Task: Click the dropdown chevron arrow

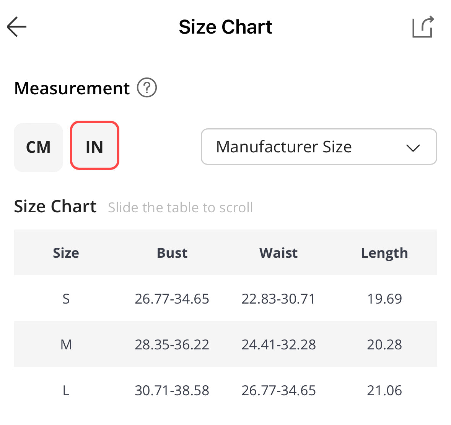Action: pyautogui.click(x=413, y=147)
